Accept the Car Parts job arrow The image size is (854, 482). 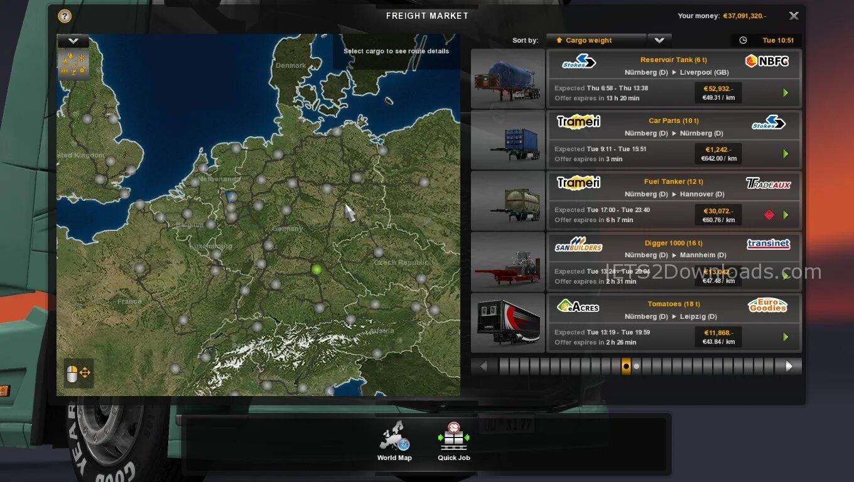point(786,154)
